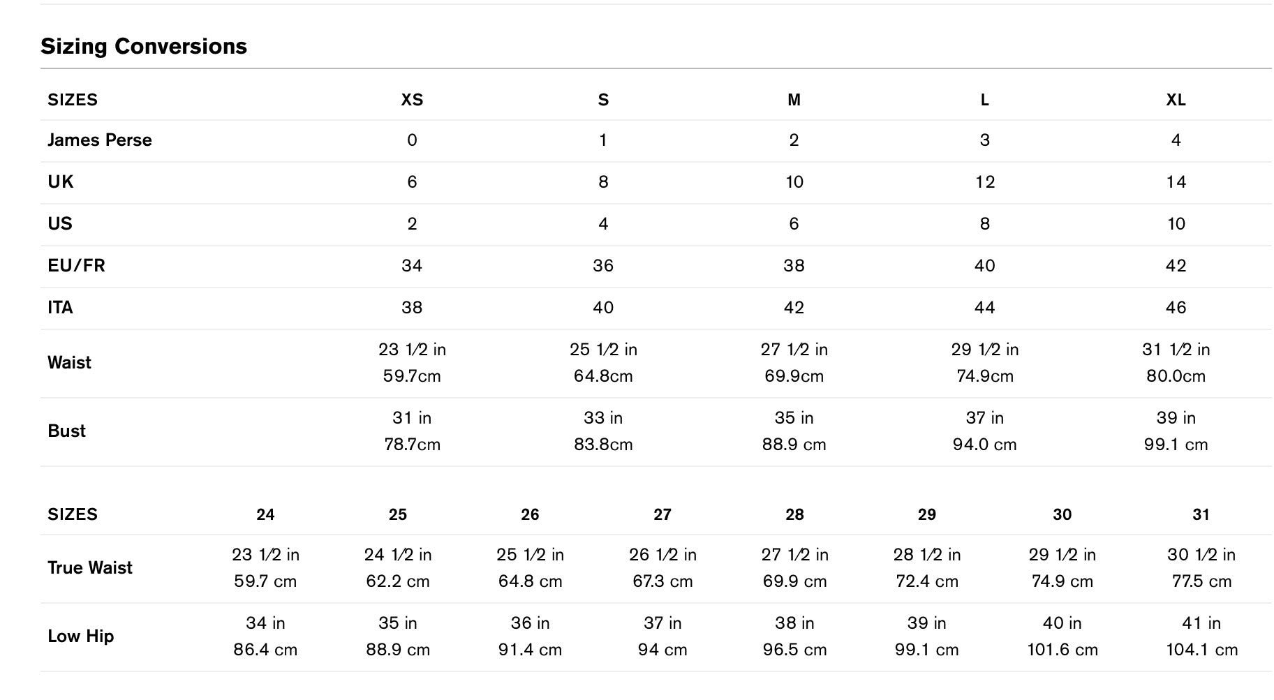Select the size 24 column header

[265, 515]
